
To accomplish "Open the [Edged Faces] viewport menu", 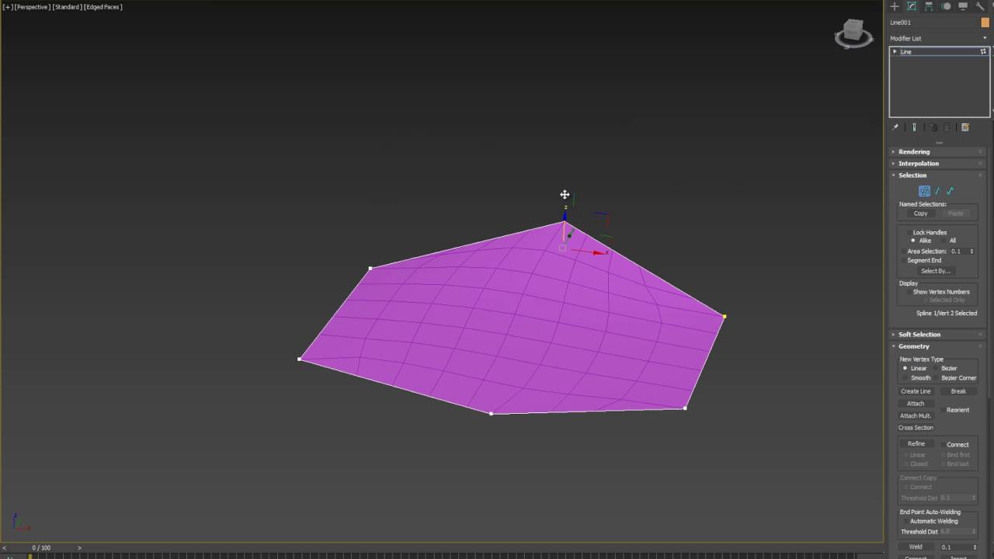I will (x=103, y=7).
